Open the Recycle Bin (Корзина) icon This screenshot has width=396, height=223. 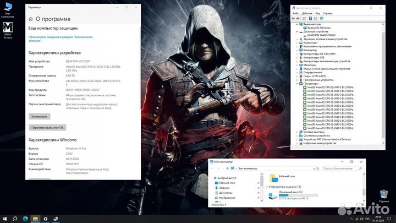point(384,195)
